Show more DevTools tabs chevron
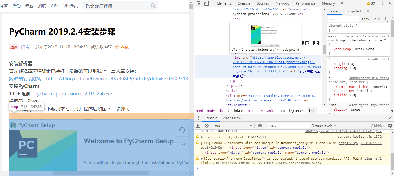 [x=342, y=3]
